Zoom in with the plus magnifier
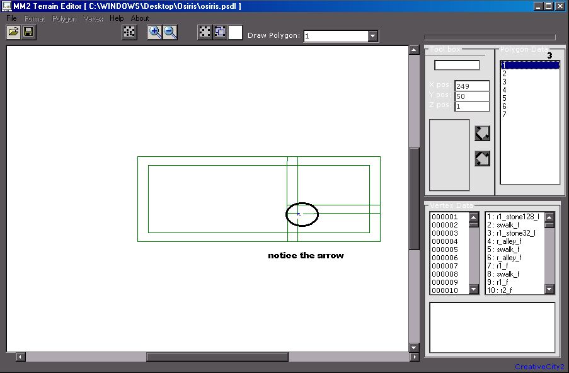Viewport: 569px width, 373px height. point(154,32)
